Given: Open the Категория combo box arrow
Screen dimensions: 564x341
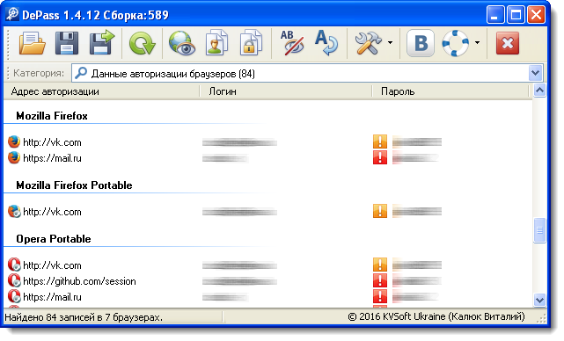Looking at the screenshot, I should (535, 73).
